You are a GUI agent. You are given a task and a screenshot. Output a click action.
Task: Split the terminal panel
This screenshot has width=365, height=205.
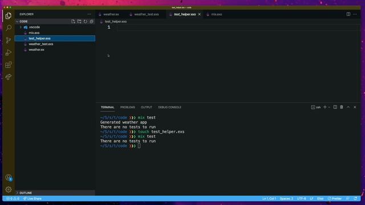(x=335, y=107)
